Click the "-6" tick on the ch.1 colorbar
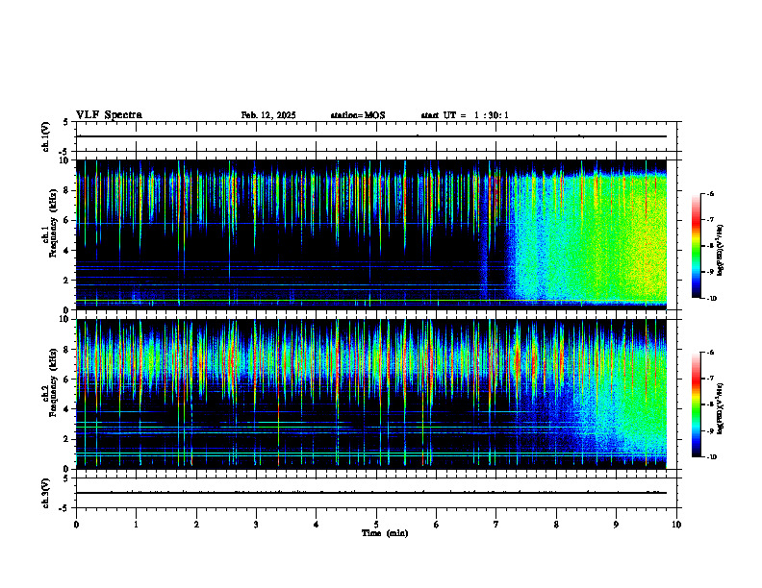Viewport: 762px width, 588px height. 710,194
